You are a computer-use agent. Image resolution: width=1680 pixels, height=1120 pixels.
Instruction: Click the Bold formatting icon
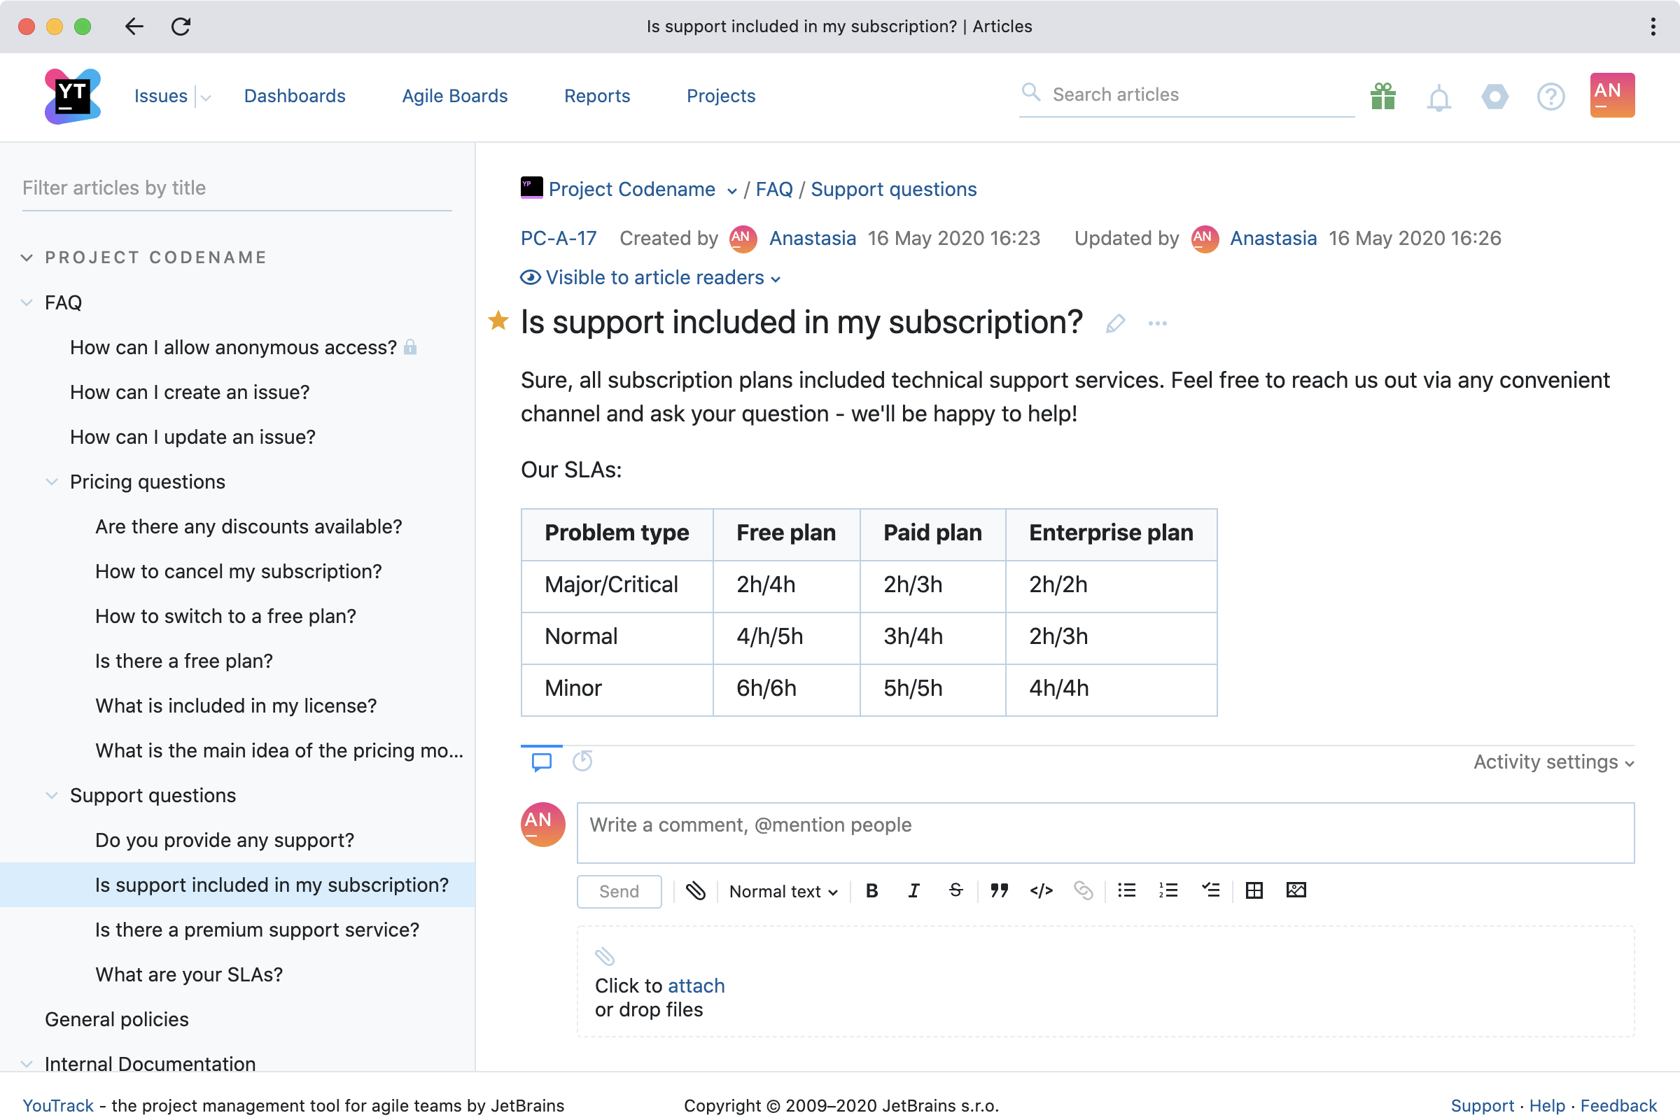(871, 889)
